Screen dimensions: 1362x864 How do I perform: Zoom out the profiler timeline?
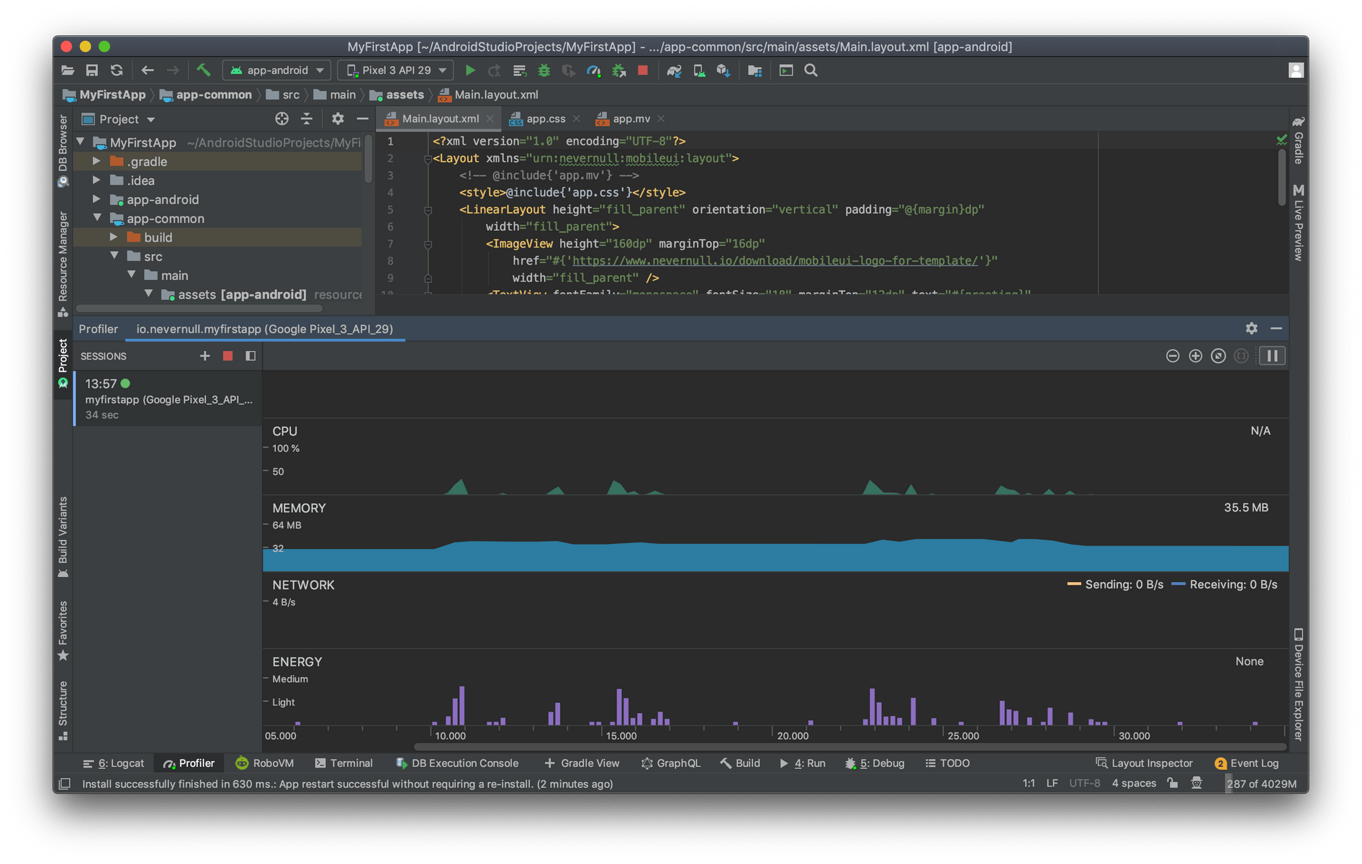1173,356
